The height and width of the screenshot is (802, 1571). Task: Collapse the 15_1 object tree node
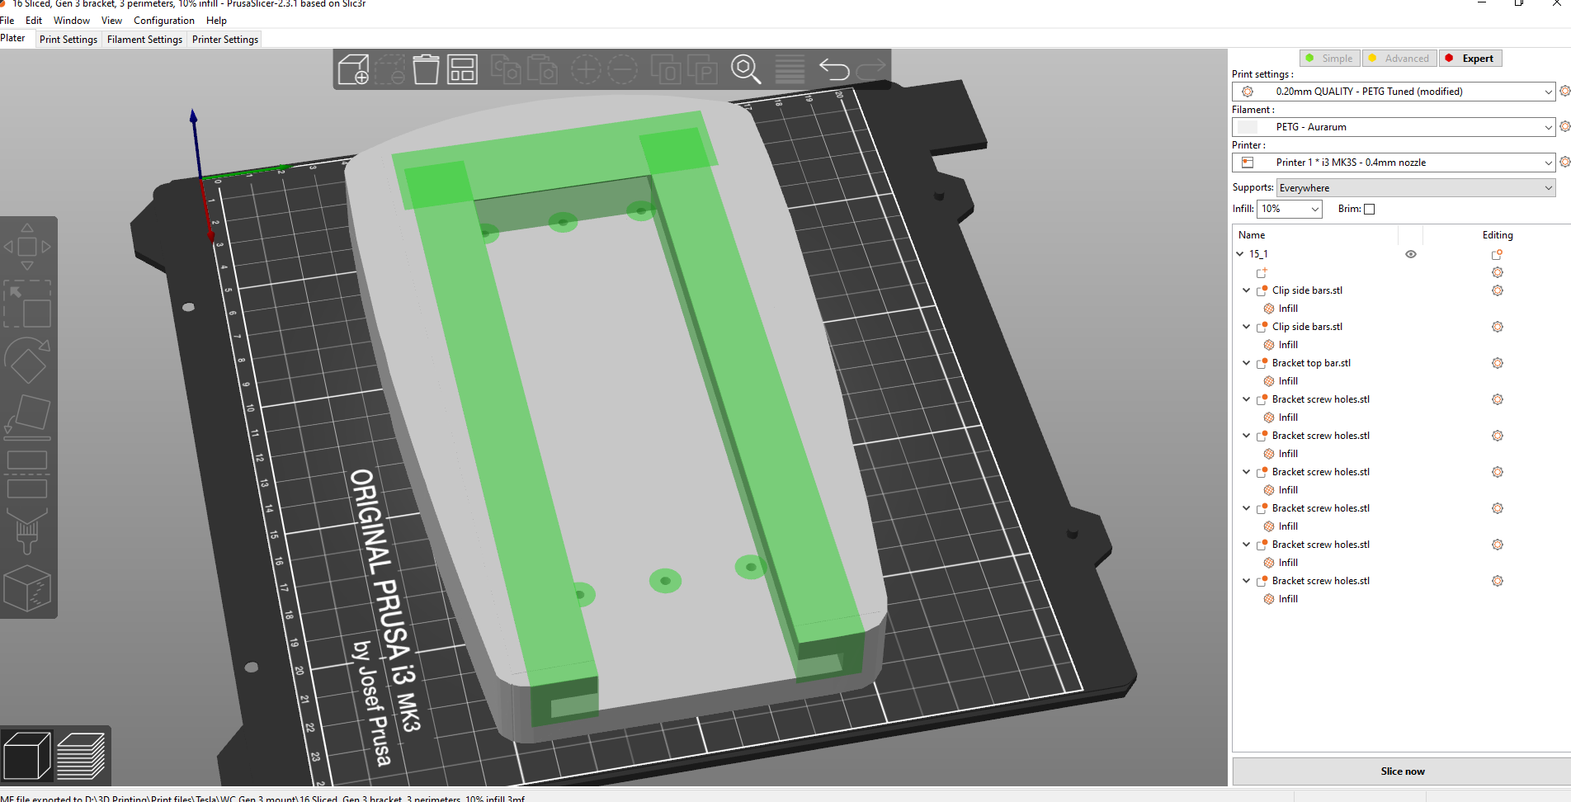click(x=1239, y=254)
